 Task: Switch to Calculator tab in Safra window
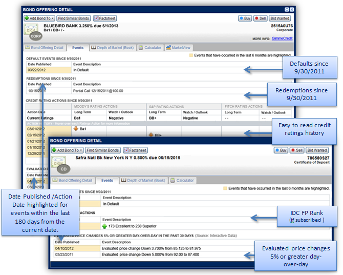point(182,181)
